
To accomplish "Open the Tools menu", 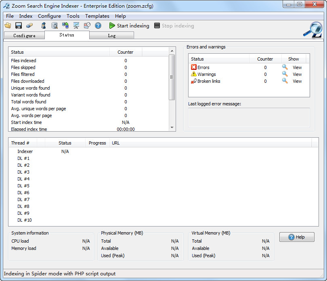I will (73, 16).
